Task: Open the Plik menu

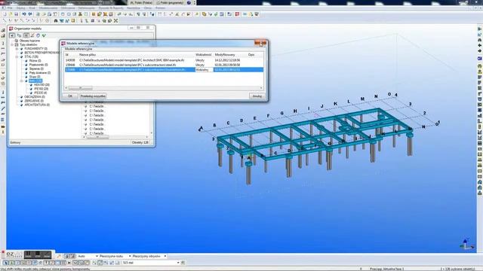Action: coord(10,8)
